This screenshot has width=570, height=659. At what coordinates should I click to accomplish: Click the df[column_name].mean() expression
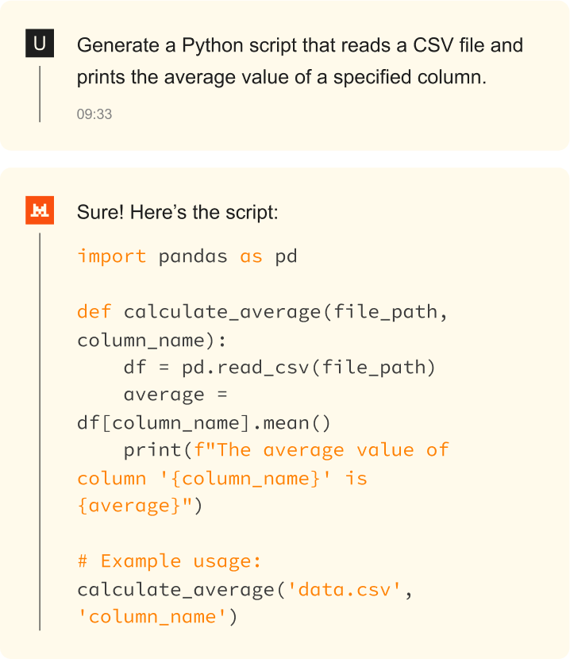coord(204,423)
